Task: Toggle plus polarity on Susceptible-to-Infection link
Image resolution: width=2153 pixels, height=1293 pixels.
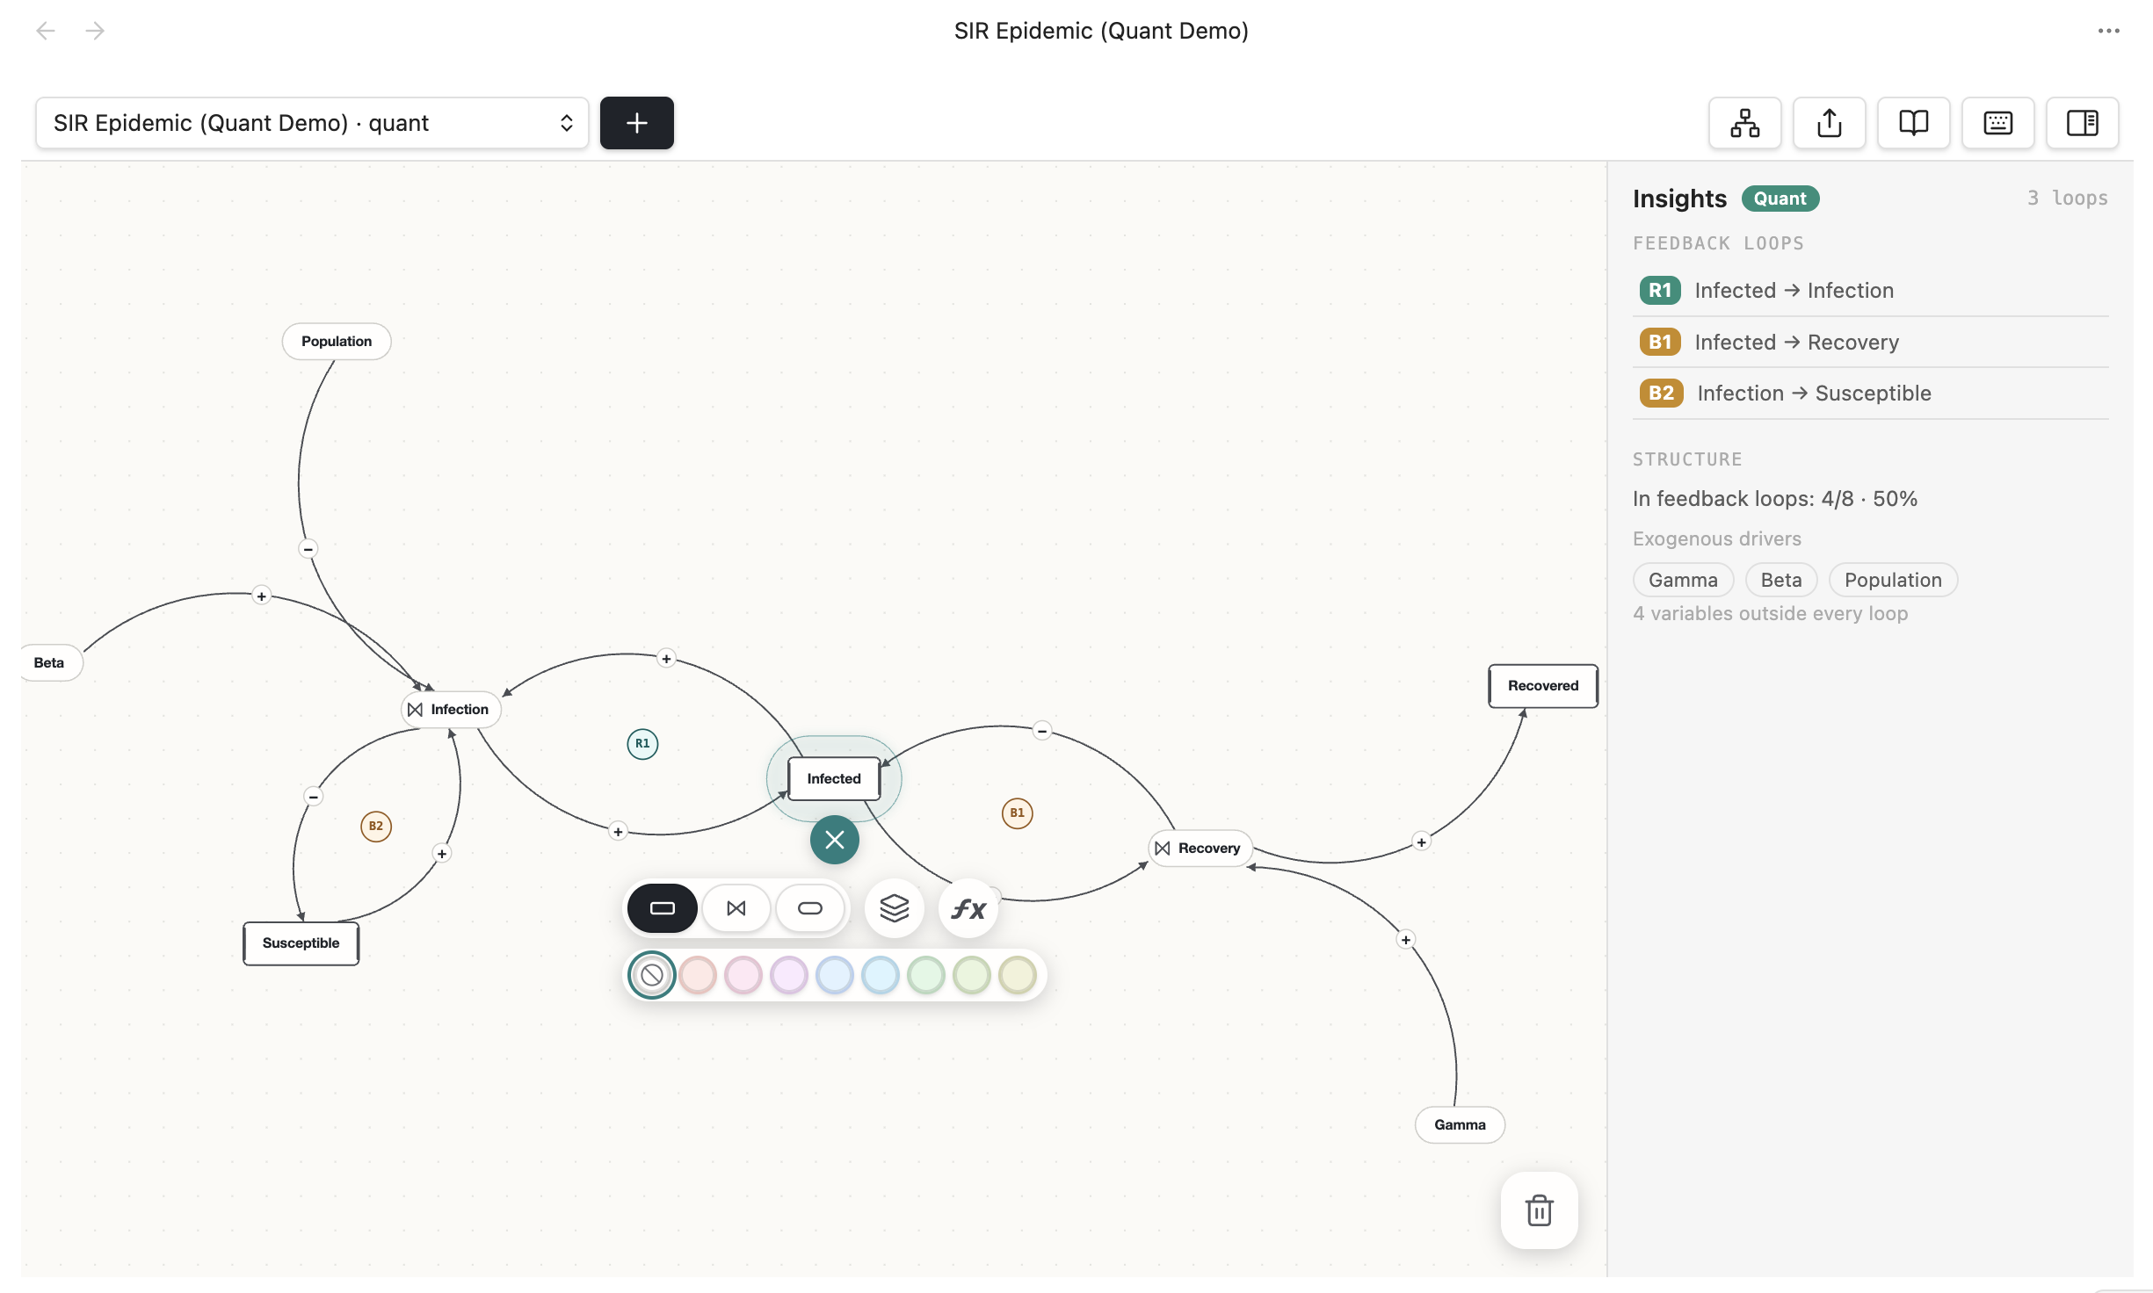Action: pyautogui.click(x=442, y=854)
